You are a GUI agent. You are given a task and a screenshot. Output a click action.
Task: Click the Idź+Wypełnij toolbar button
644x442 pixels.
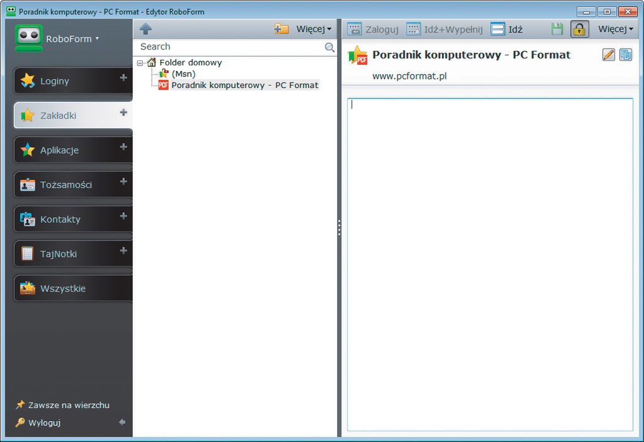445,29
